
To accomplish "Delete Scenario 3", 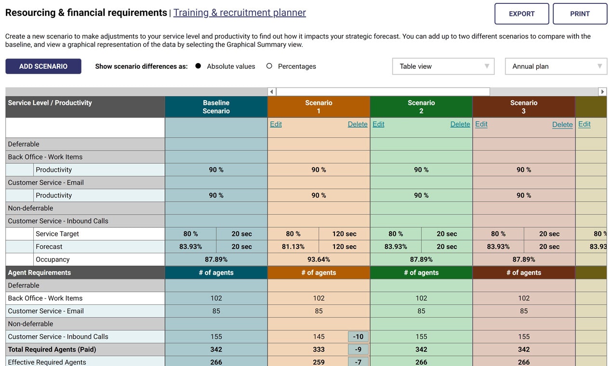I will 562,125.
